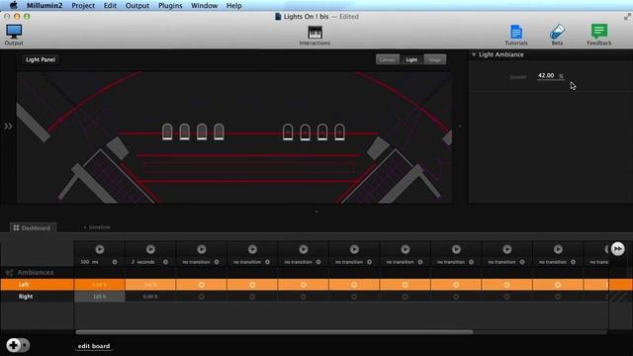Launch the fifth dashboard column play button
The width and height of the screenshot is (633, 356).
(x=304, y=249)
